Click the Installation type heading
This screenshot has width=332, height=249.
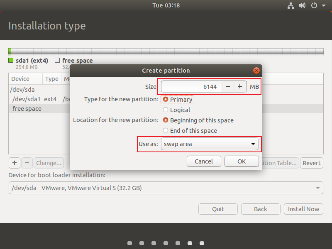[x=47, y=26]
